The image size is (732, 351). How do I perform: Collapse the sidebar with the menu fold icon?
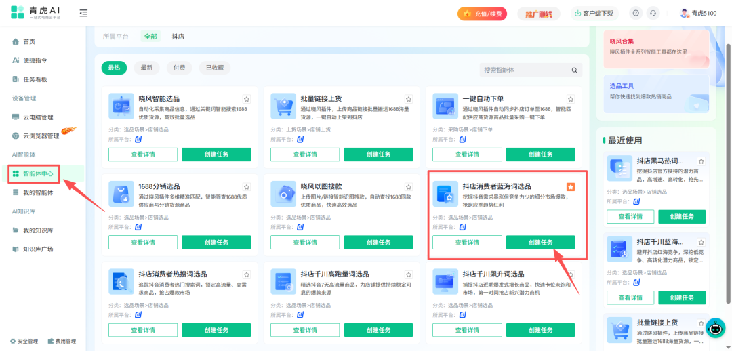[83, 13]
